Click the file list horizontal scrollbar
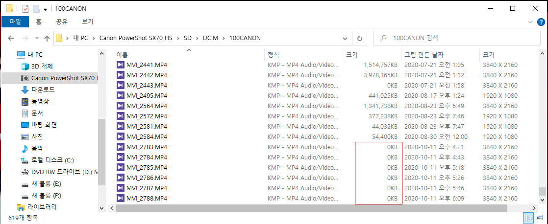This screenshot has height=224, width=548. click(x=312, y=208)
